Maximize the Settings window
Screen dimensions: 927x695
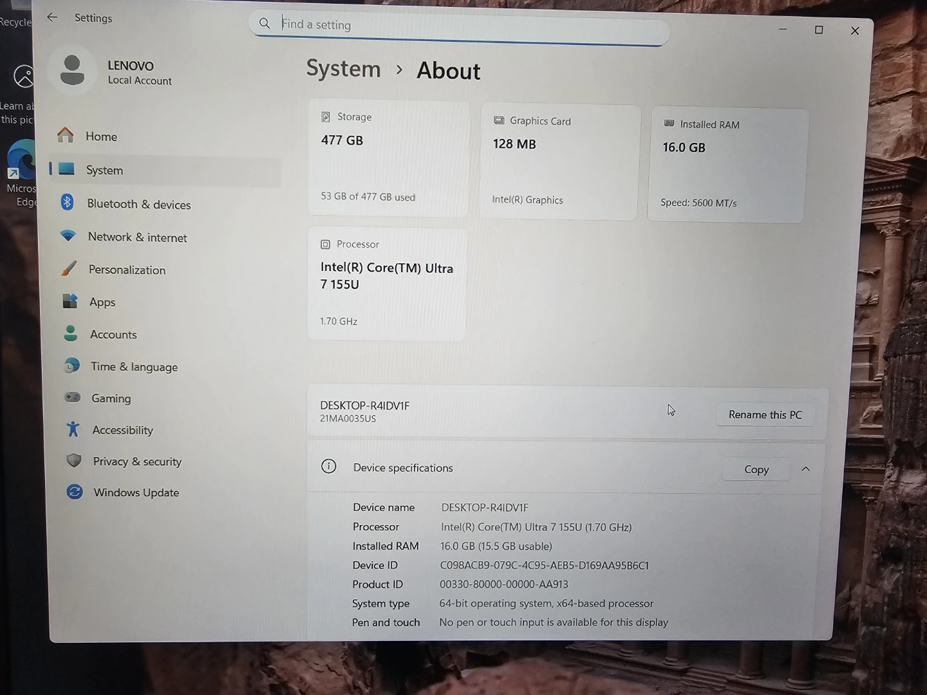click(x=819, y=30)
